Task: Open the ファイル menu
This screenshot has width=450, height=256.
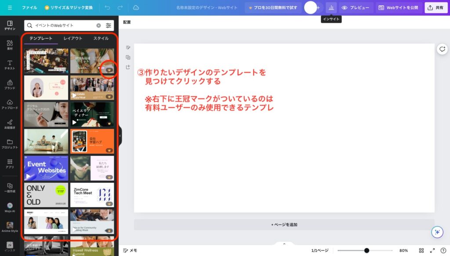Action: click(x=29, y=8)
